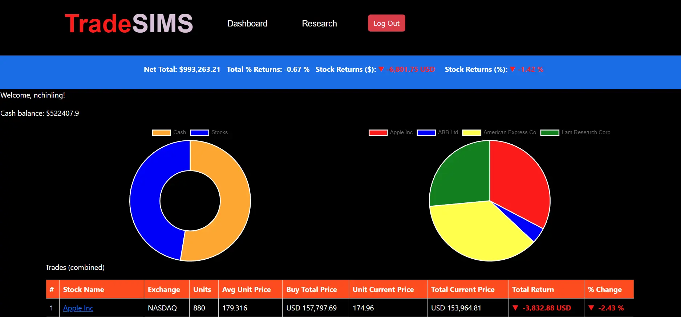The height and width of the screenshot is (317, 681).
Task: Click the -6,801.75 USD stock returns value
Action: coord(411,69)
